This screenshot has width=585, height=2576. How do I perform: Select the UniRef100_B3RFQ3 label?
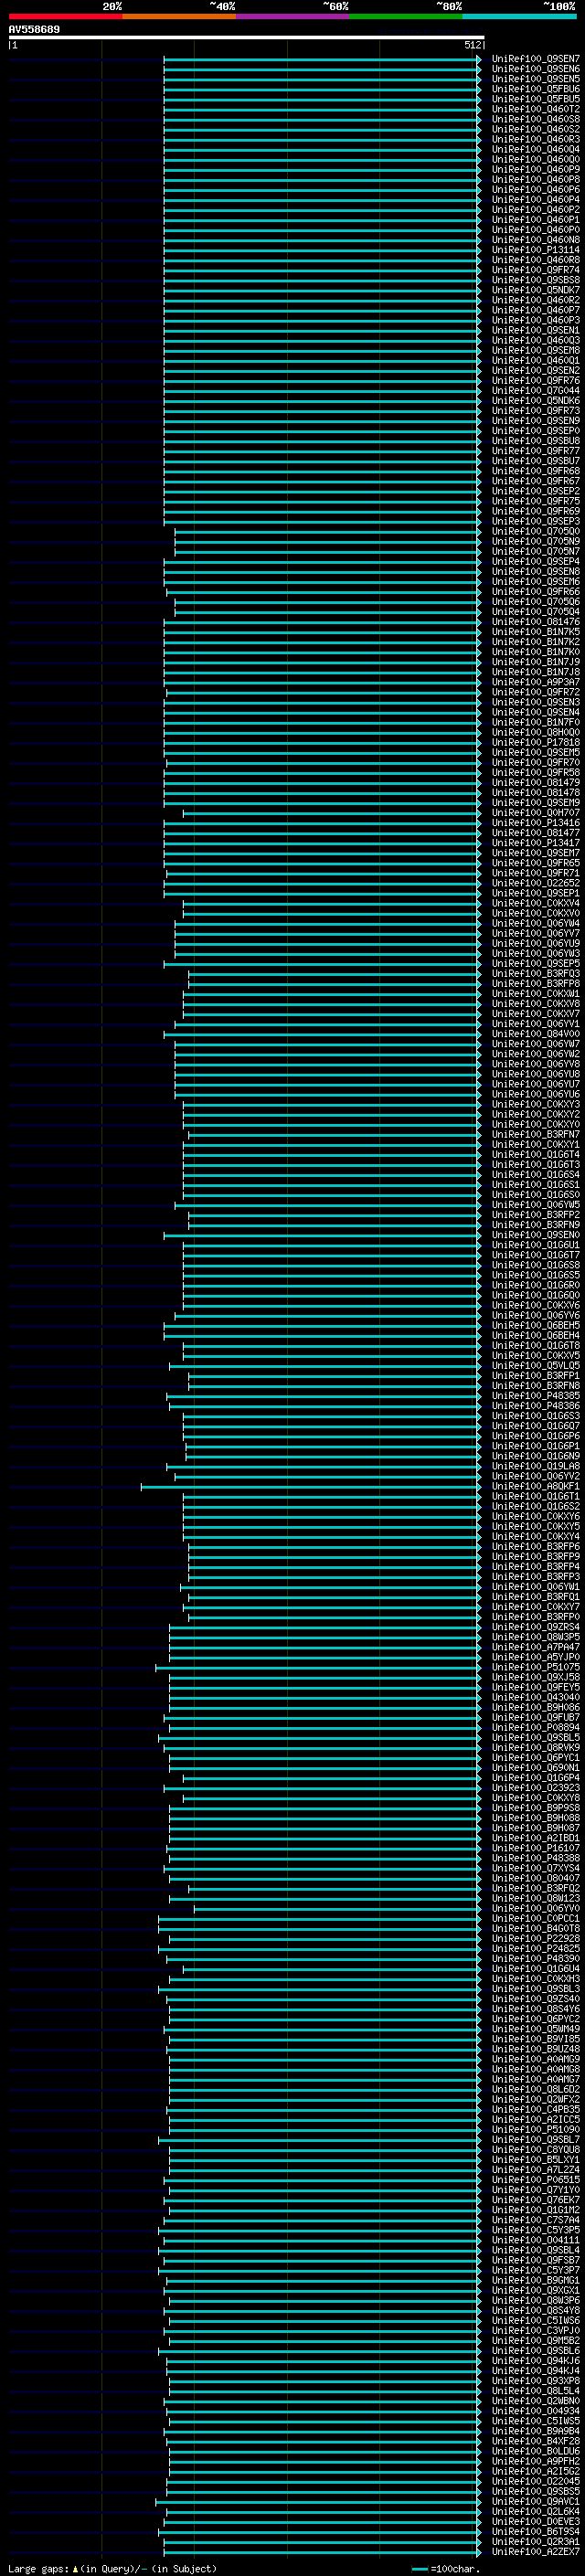[x=535, y=974]
